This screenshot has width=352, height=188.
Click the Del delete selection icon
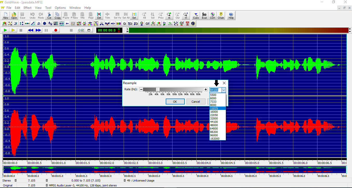[x=99, y=16]
